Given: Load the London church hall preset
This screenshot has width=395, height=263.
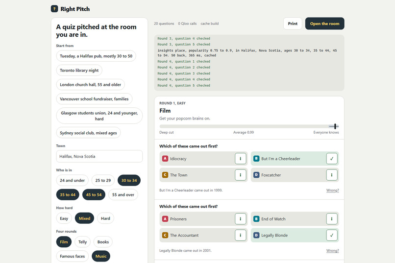Looking at the screenshot, I should click(91, 85).
